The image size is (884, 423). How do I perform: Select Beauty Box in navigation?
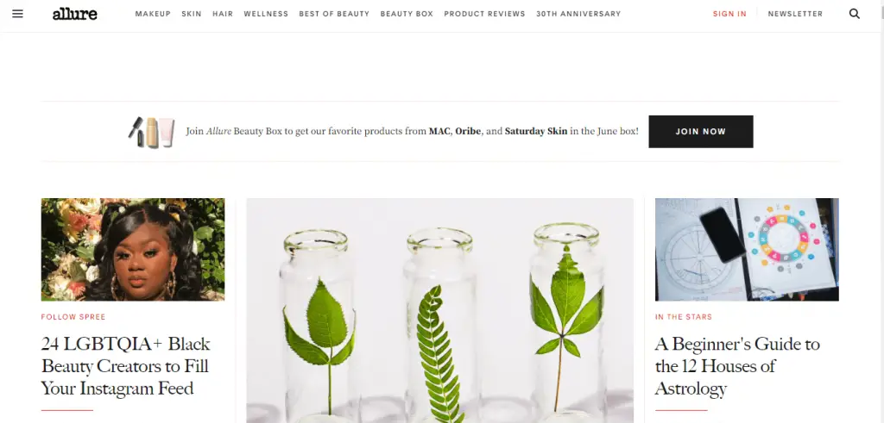tap(407, 14)
